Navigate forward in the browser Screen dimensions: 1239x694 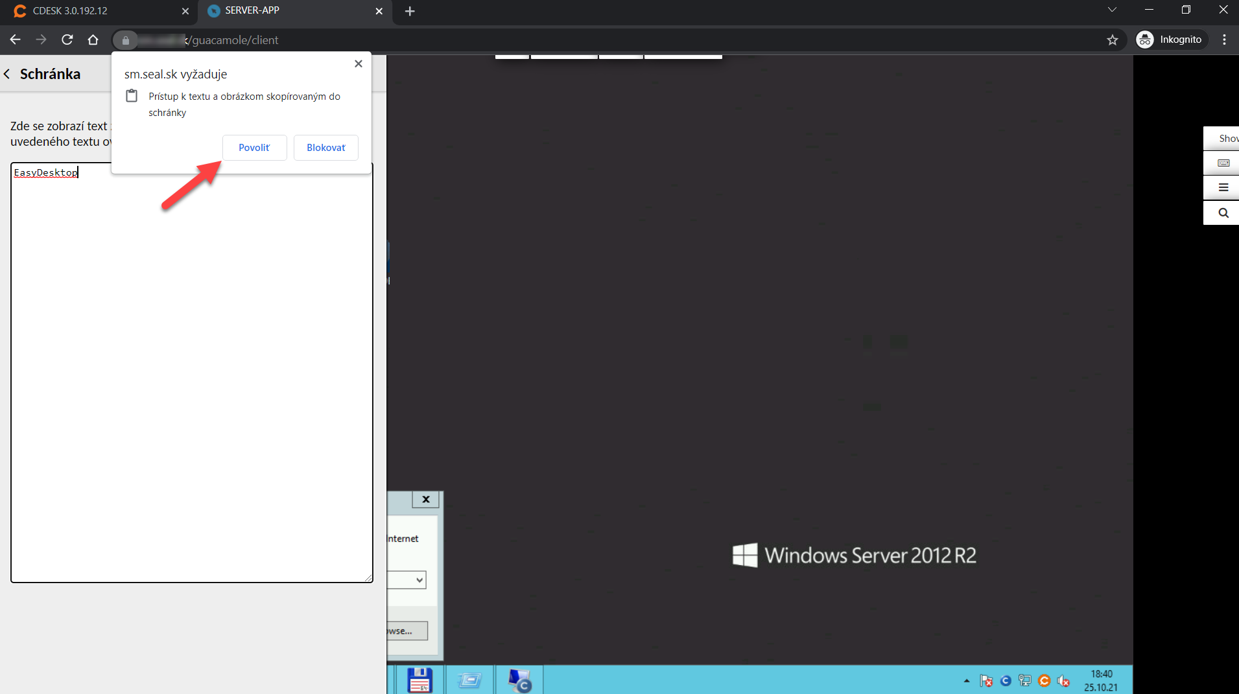coord(41,40)
